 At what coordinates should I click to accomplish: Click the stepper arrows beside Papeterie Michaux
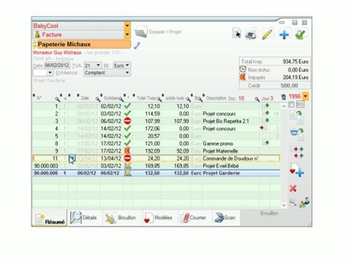[34, 45]
